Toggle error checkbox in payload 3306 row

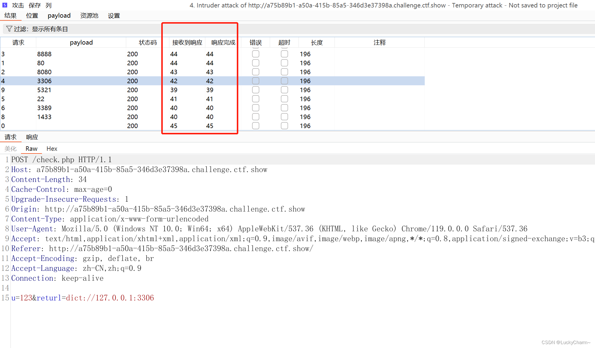click(256, 81)
